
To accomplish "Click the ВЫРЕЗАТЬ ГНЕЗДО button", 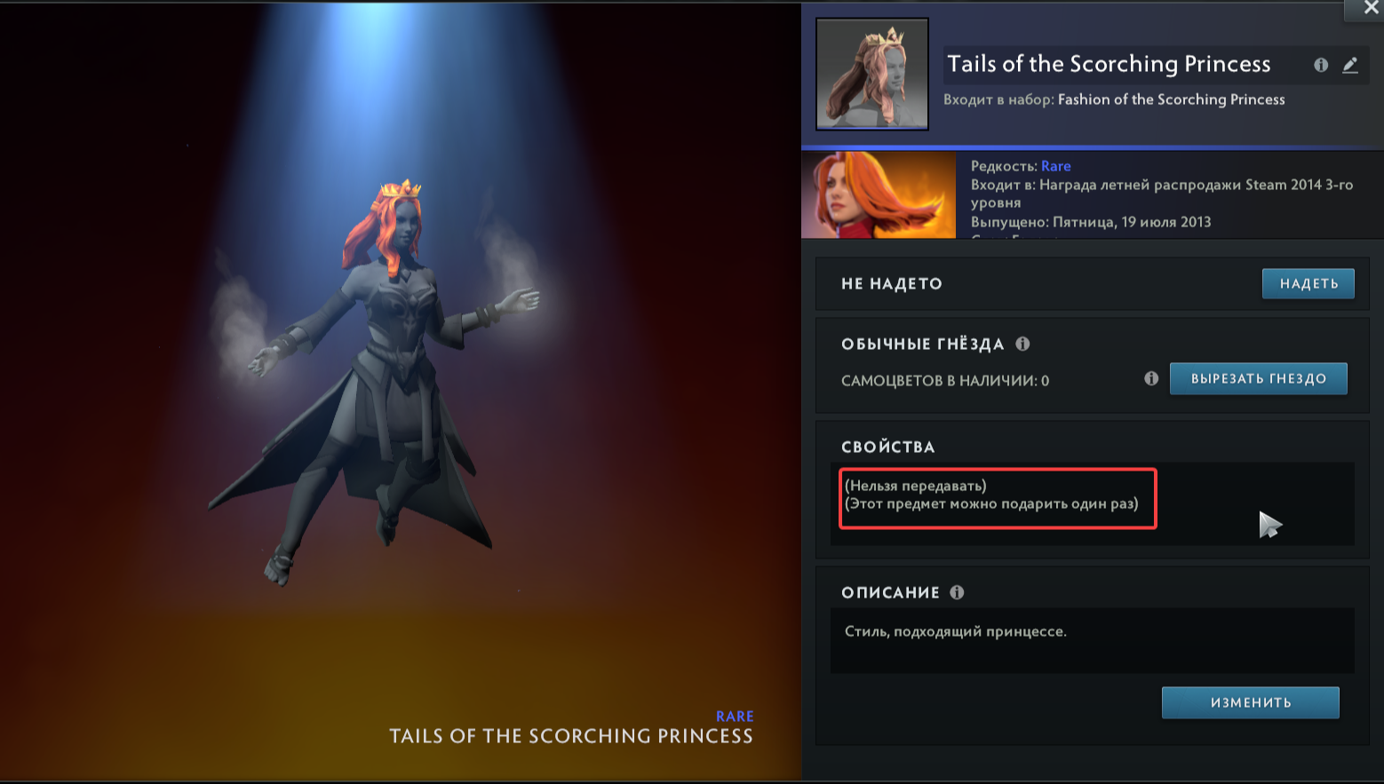I will [x=1259, y=379].
